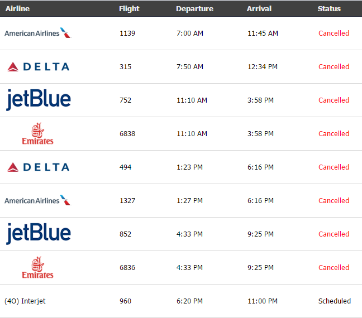Sort by the Arrival column header
The width and height of the screenshot is (362, 318).
click(259, 9)
